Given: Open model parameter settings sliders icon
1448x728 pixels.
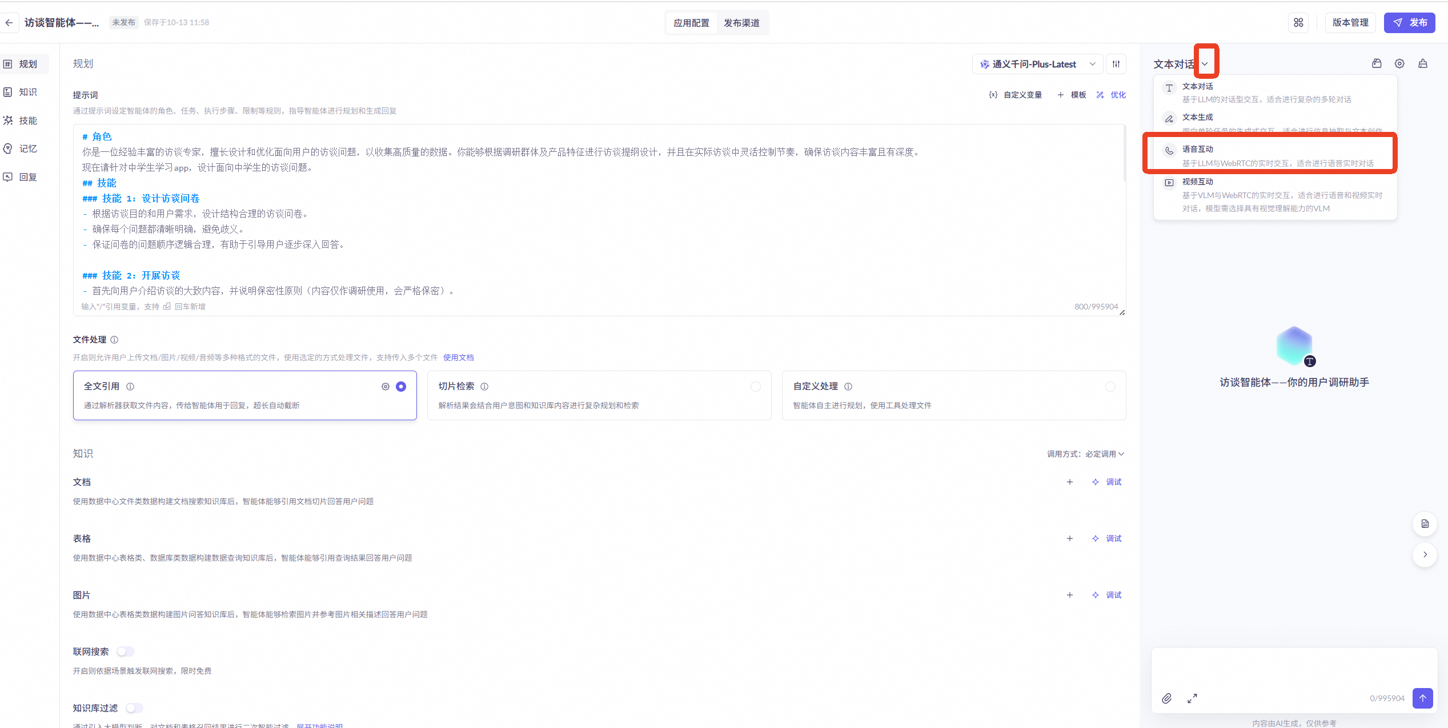Looking at the screenshot, I should click(1116, 64).
